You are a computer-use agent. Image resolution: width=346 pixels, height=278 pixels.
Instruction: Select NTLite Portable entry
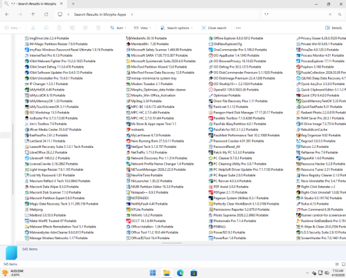tap(140, 210)
